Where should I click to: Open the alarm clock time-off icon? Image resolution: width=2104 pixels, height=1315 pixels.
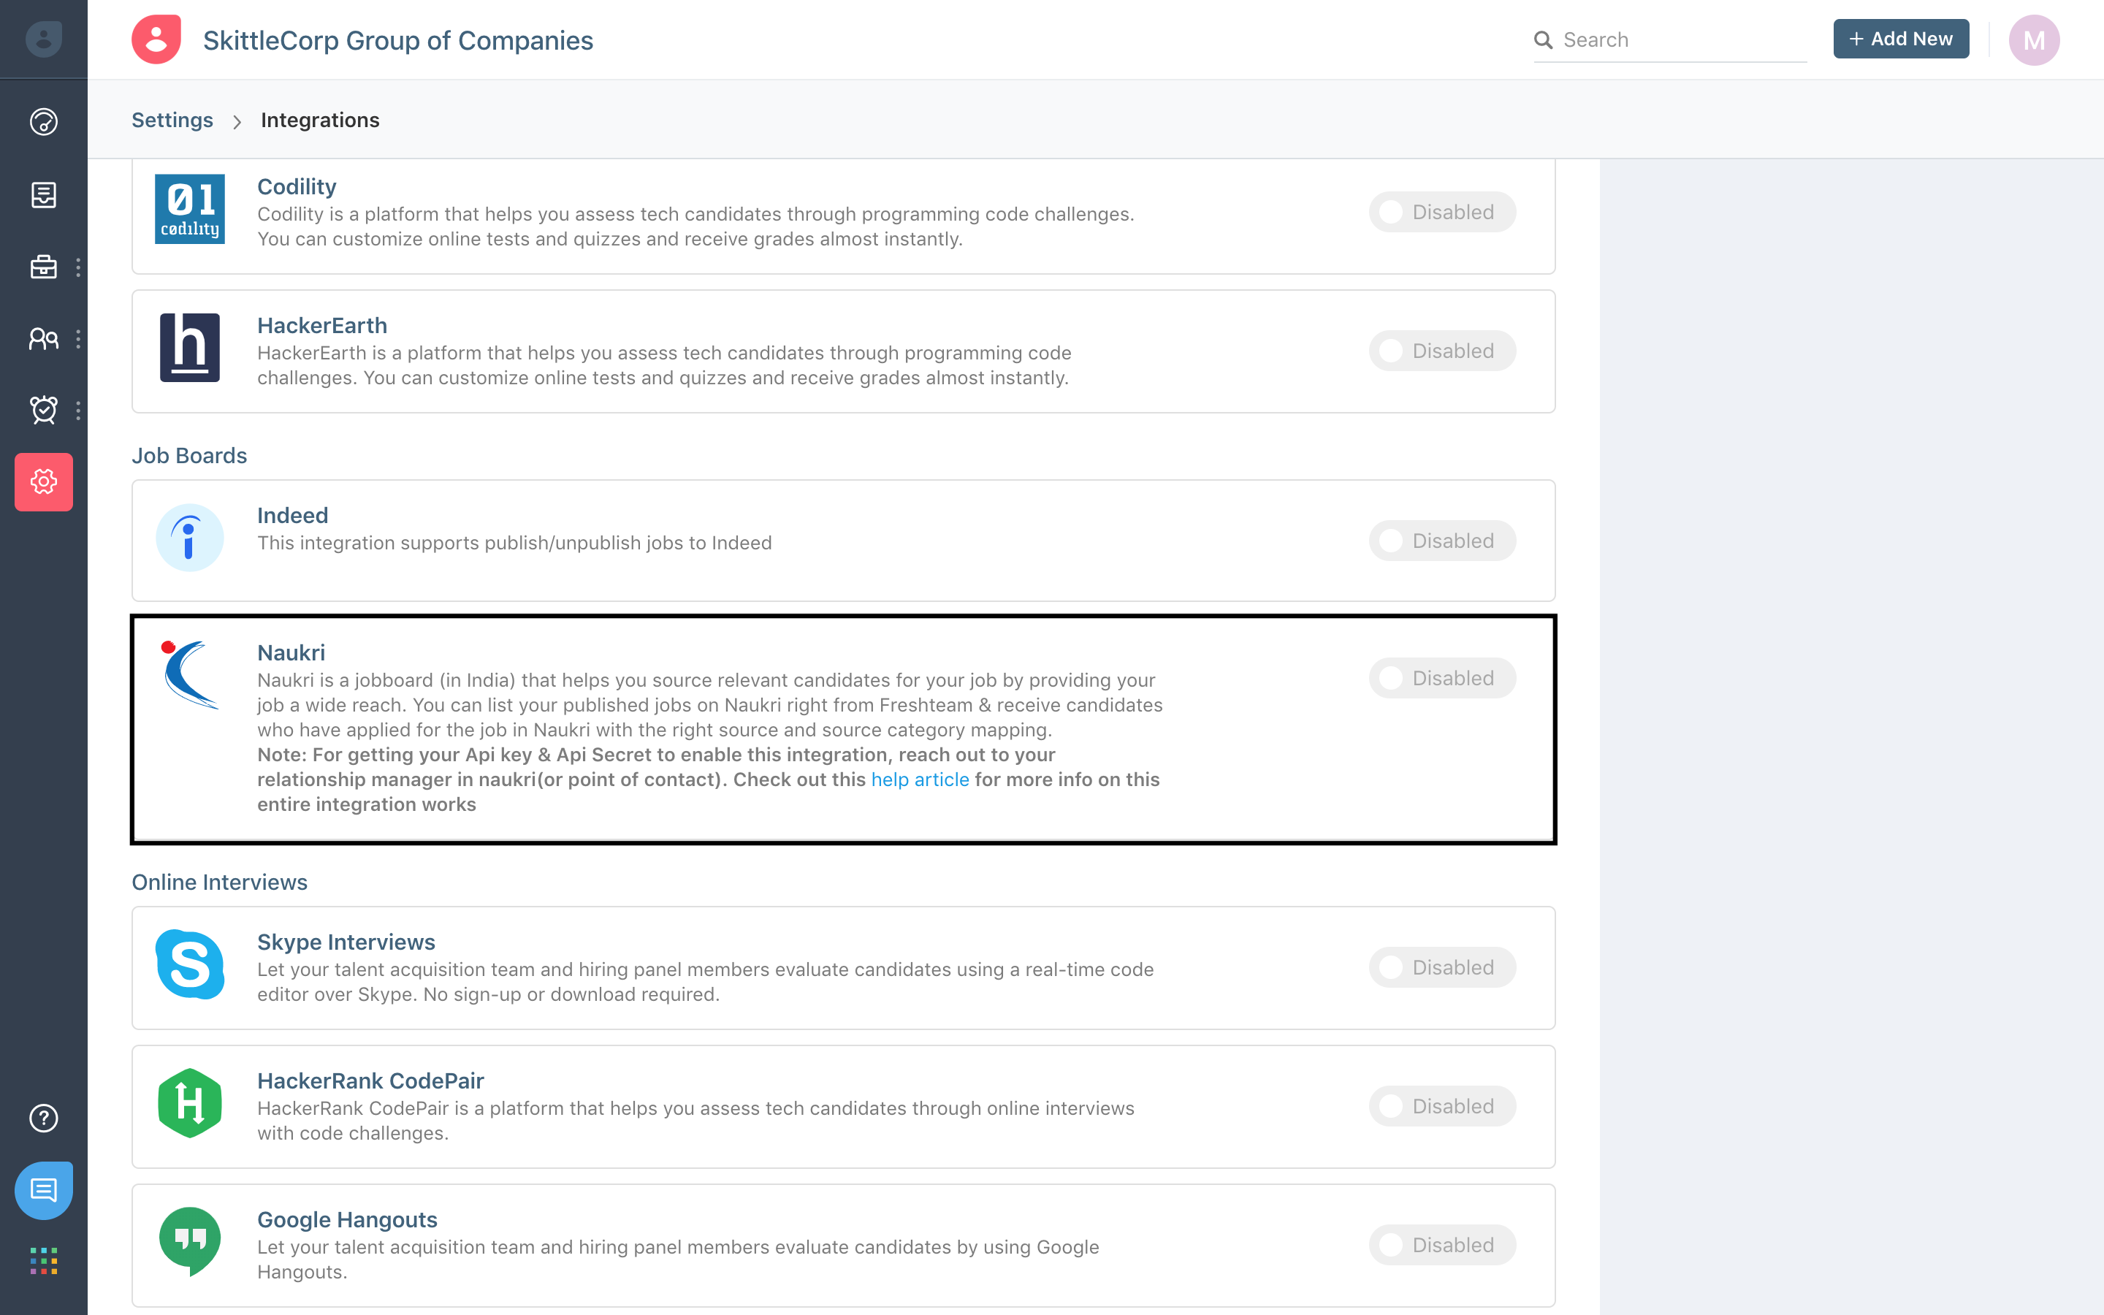pyautogui.click(x=44, y=410)
